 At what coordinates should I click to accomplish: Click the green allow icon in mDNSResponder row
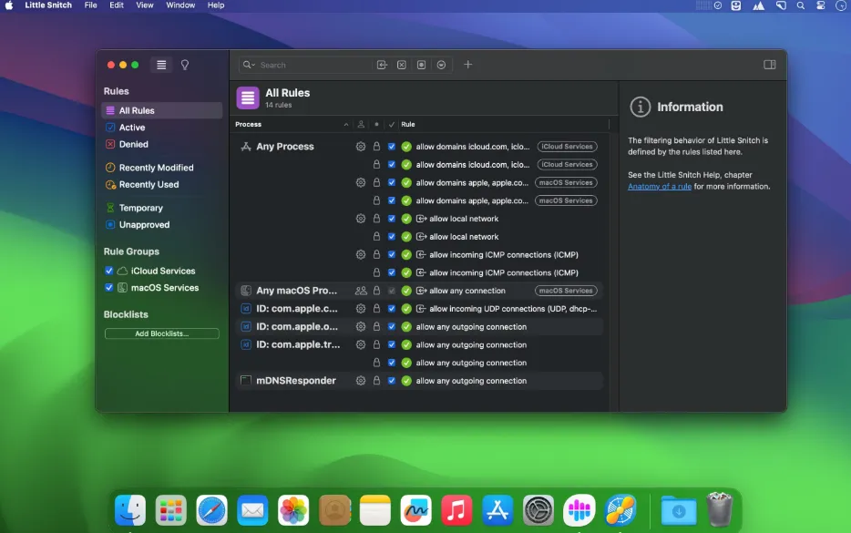click(406, 381)
